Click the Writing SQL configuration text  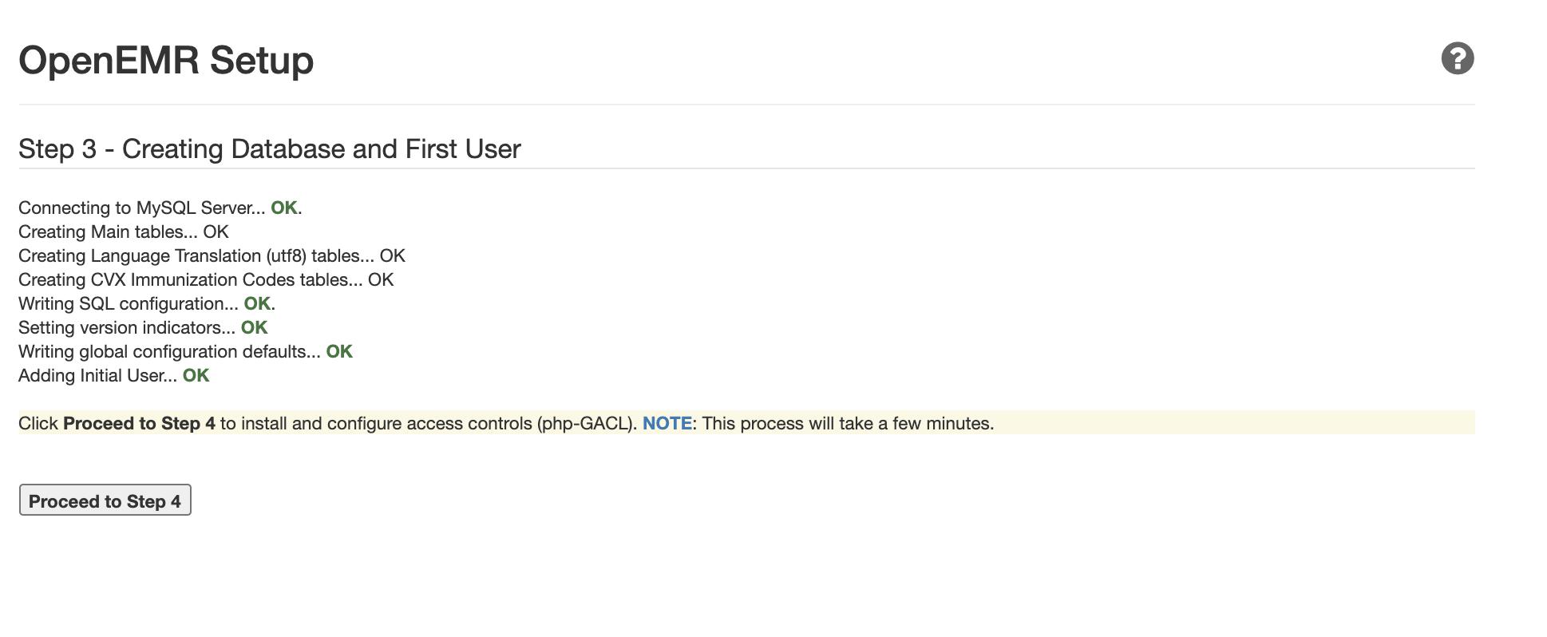pyautogui.click(x=128, y=304)
